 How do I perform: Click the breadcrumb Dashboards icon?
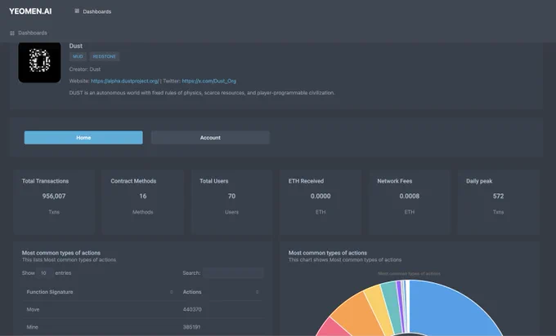coord(12,33)
